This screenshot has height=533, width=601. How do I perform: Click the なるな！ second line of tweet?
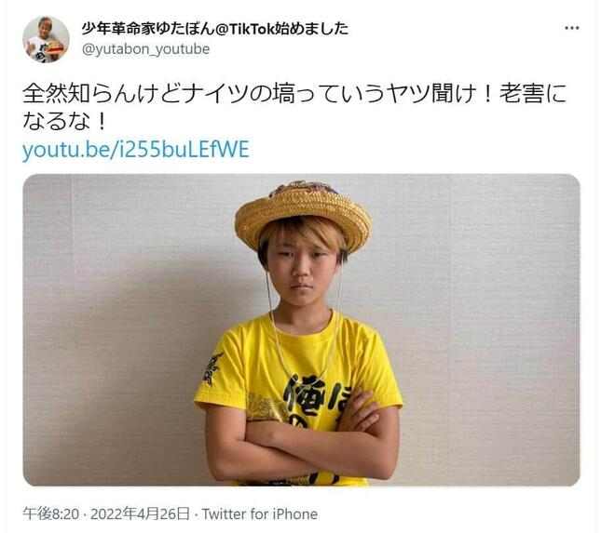coord(66,121)
